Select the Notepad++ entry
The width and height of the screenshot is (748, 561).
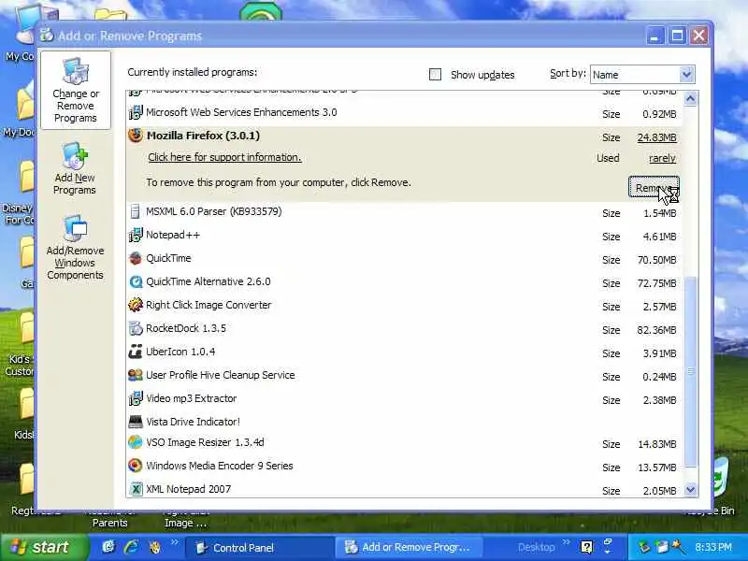[x=404, y=236]
